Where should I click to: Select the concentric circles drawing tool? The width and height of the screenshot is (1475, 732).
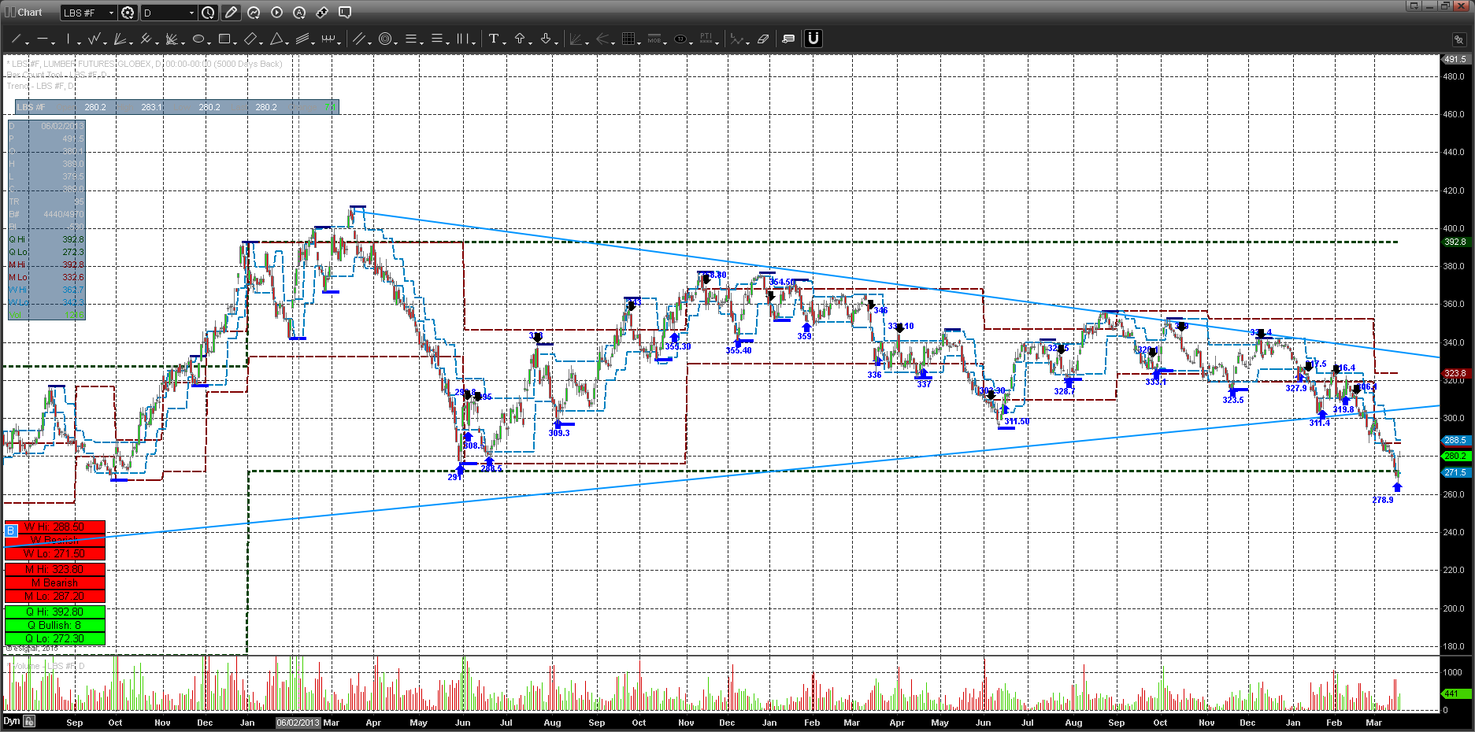385,39
